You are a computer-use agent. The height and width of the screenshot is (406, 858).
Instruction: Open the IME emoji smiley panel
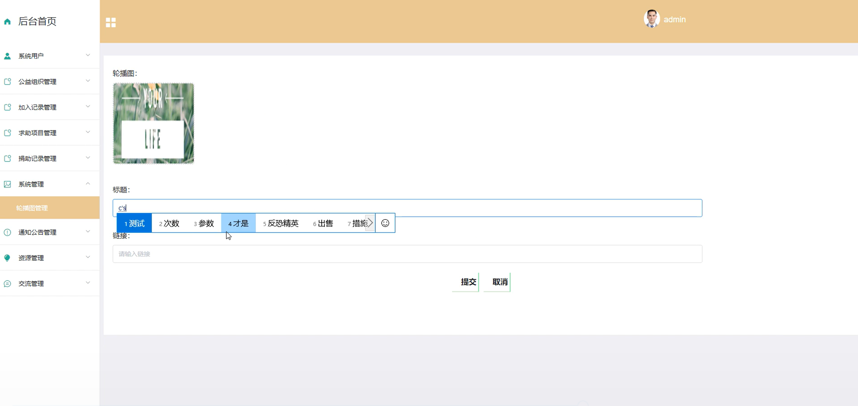(x=385, y=223)
